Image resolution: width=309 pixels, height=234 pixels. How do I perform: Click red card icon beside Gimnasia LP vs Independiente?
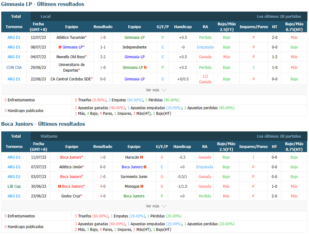(60, 47)
